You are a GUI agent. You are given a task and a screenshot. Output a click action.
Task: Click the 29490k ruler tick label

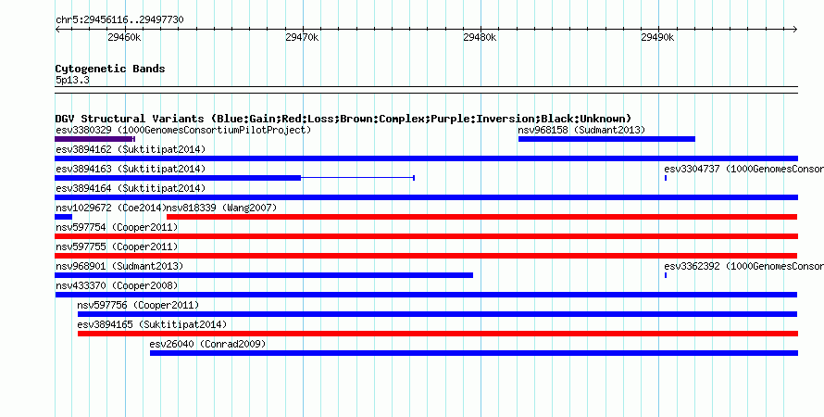tap(657, 37)
